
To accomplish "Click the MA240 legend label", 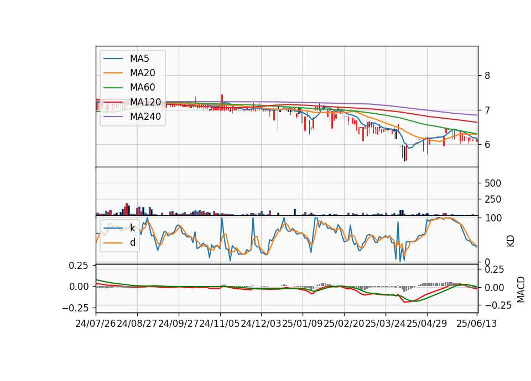I will (x=145, y=117).
